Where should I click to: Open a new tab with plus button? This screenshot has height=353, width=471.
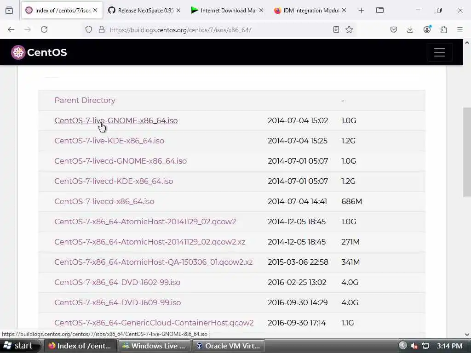click(x=362, y=11)
